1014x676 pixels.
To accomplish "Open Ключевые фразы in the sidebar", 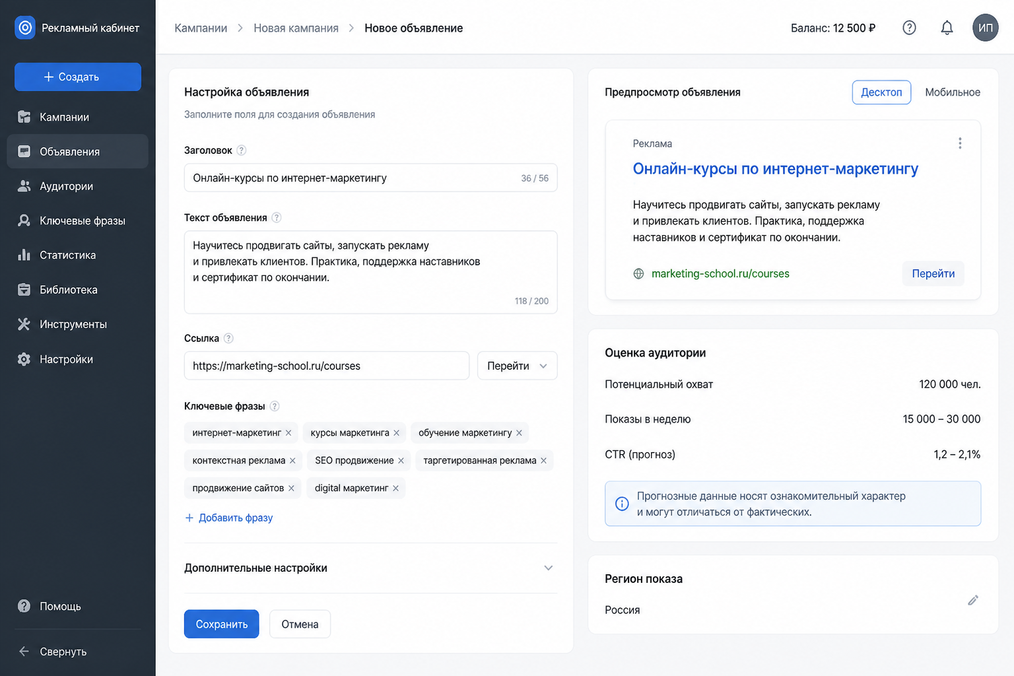I will pos(78,220).
